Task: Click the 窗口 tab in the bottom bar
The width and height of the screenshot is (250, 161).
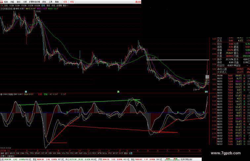Action: pyautogui.click(x=7, y=153)
